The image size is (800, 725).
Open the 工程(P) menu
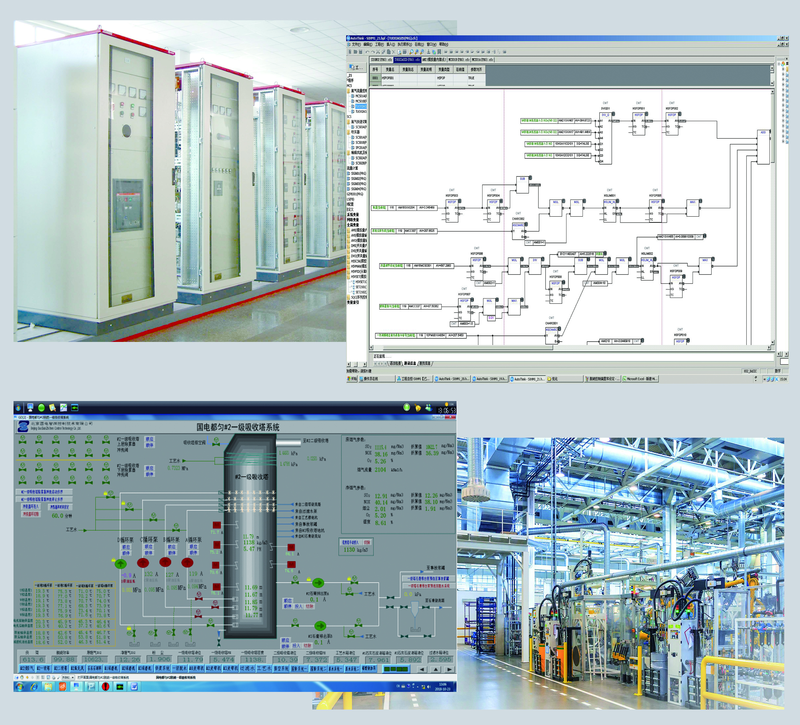[x=379, y=44]
